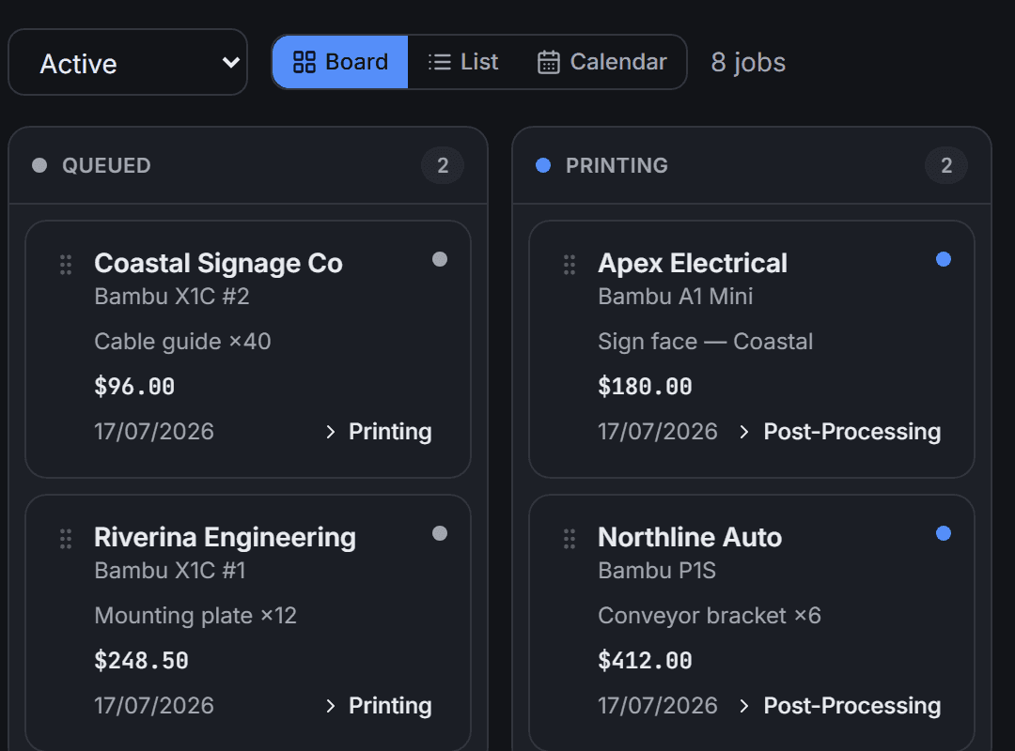1015x751 pixels.
Task: Click the blue status dot on Apex Electrical
Action: pyautogui.click(x=944, y=259)
